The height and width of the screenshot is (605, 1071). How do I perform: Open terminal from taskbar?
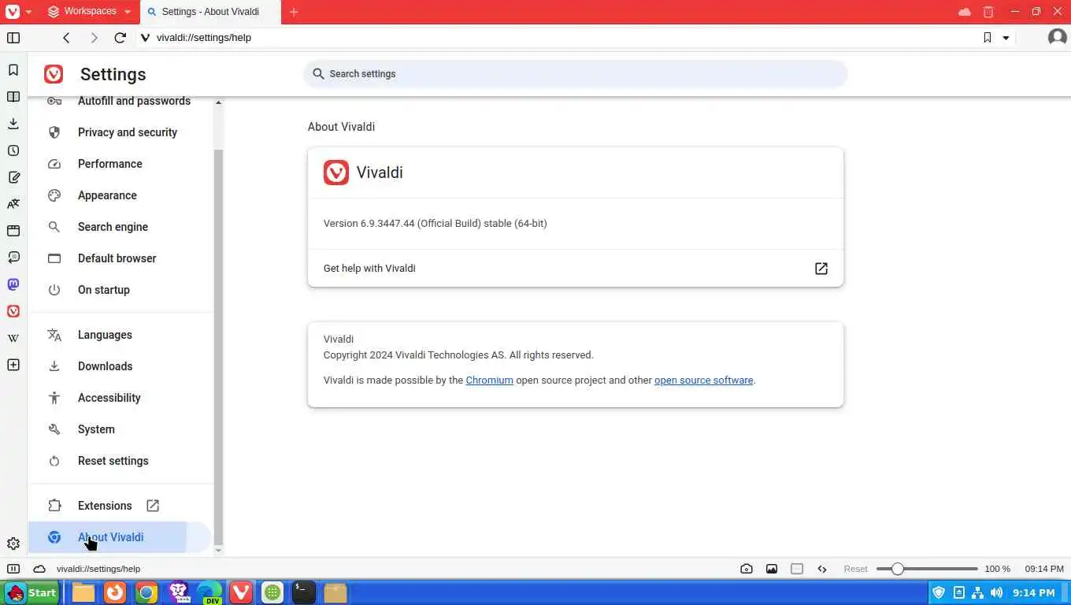304,592
